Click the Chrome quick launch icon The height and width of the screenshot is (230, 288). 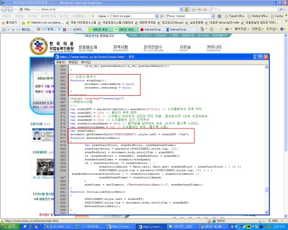tap(36, 227)
